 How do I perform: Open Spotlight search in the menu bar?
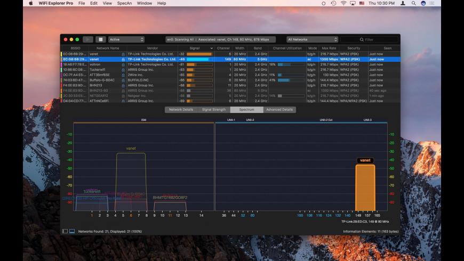click(412, 3)
